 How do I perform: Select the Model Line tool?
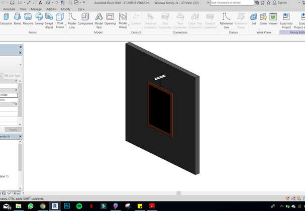click(x=72, y=21)
